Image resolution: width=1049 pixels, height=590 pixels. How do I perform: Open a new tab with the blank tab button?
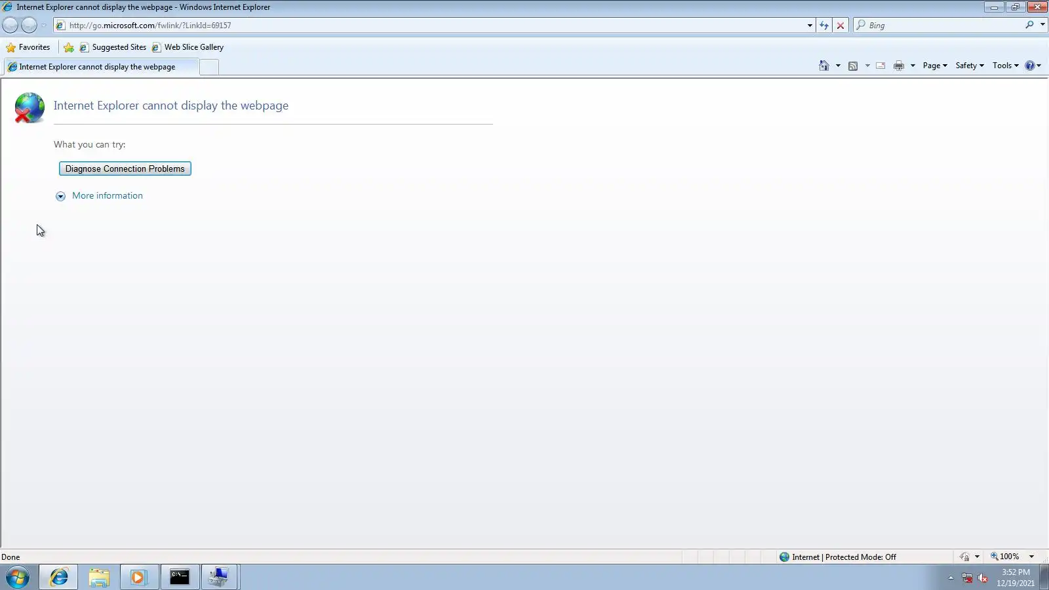point(209,67)
